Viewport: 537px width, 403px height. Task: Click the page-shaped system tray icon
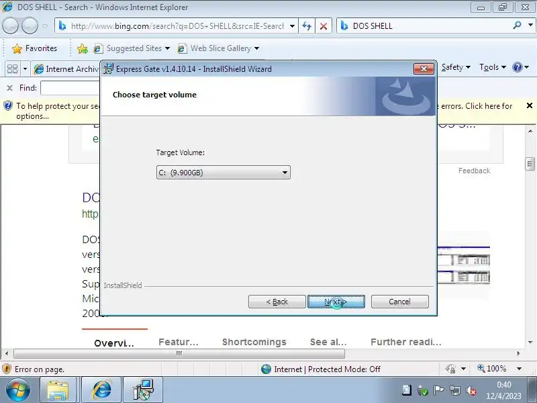[407, 390]
